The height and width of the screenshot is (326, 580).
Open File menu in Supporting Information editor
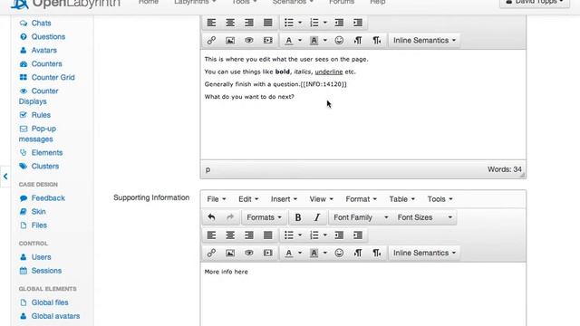216,199
